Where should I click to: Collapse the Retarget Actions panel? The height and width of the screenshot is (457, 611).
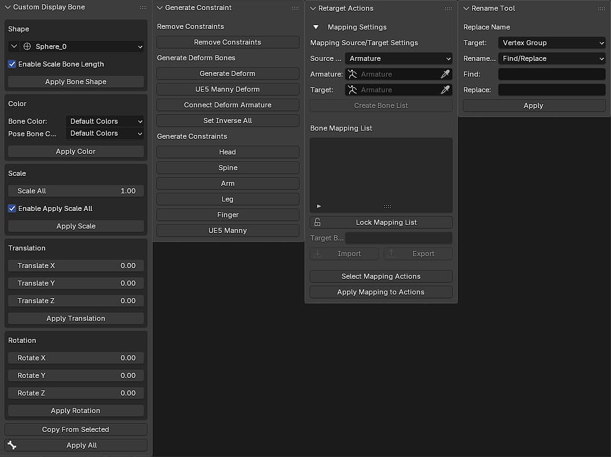point(313,8)
